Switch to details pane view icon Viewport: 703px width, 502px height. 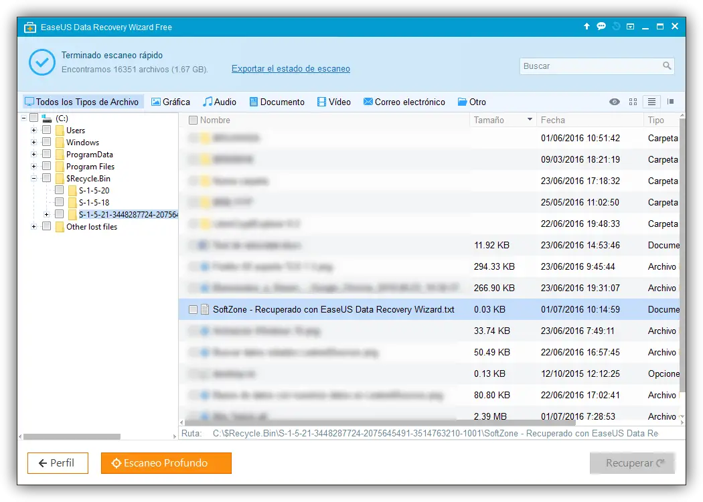click(x=670, y=102)
